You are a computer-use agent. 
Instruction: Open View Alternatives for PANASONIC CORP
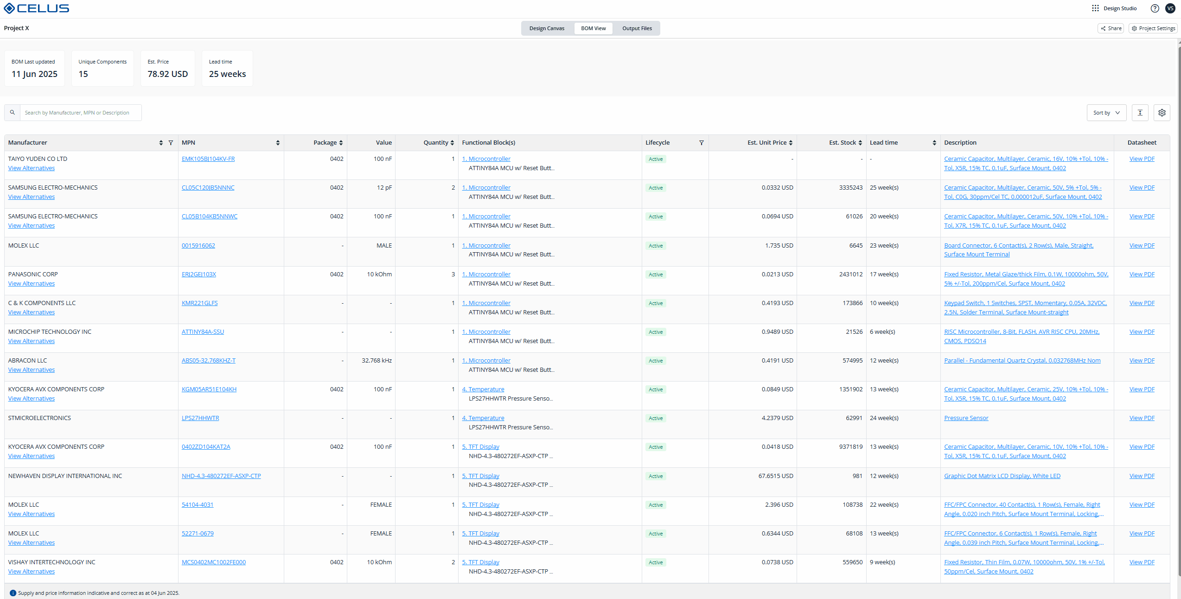click(31, 283)
